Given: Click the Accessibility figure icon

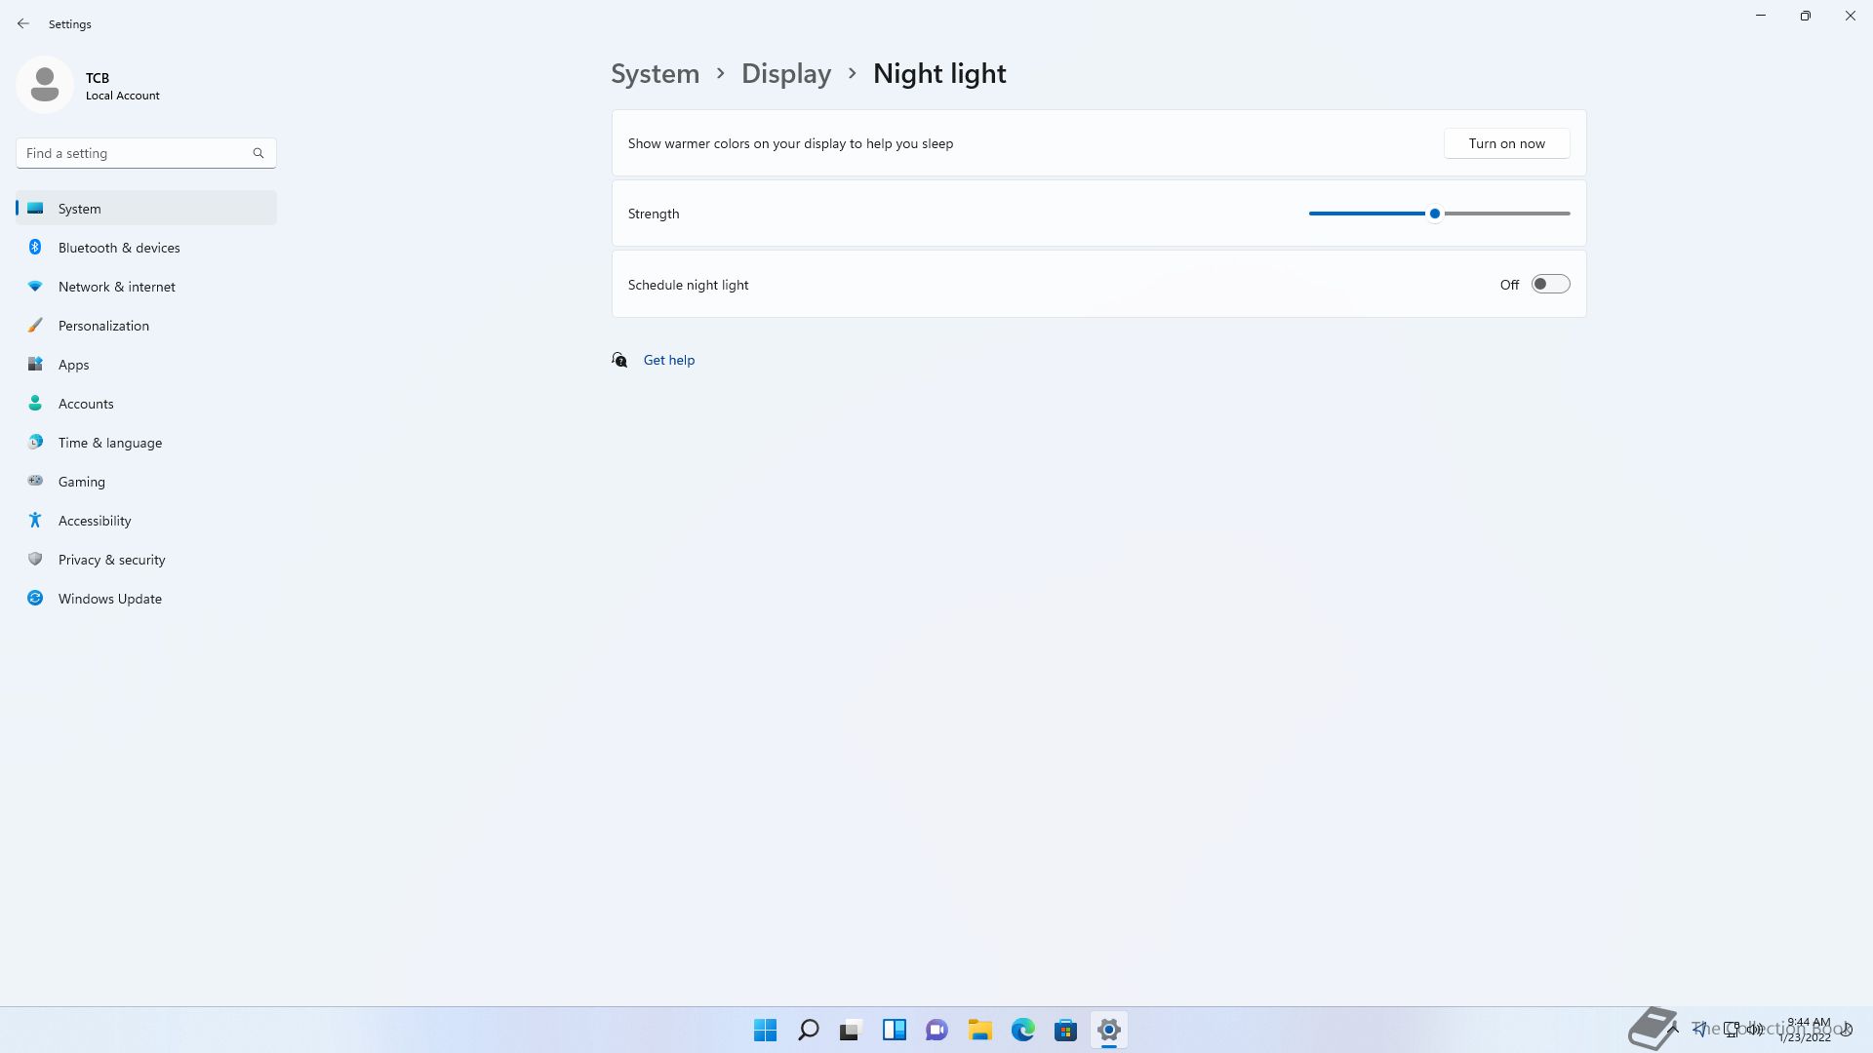Looking at the screenshot, I should tap(35, 521).
